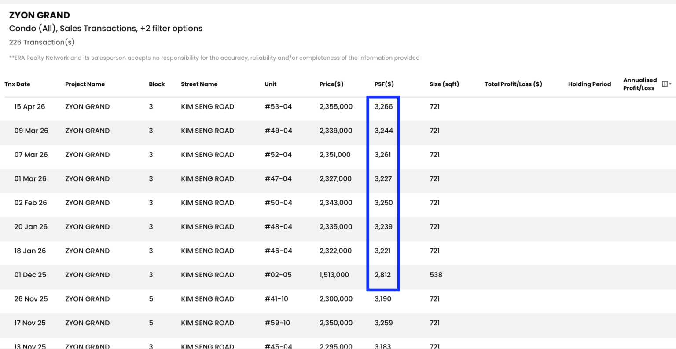The width and height of the screenshot is (676, 349).
Task: Click PSF value 3,259
Action: [384, 323]
